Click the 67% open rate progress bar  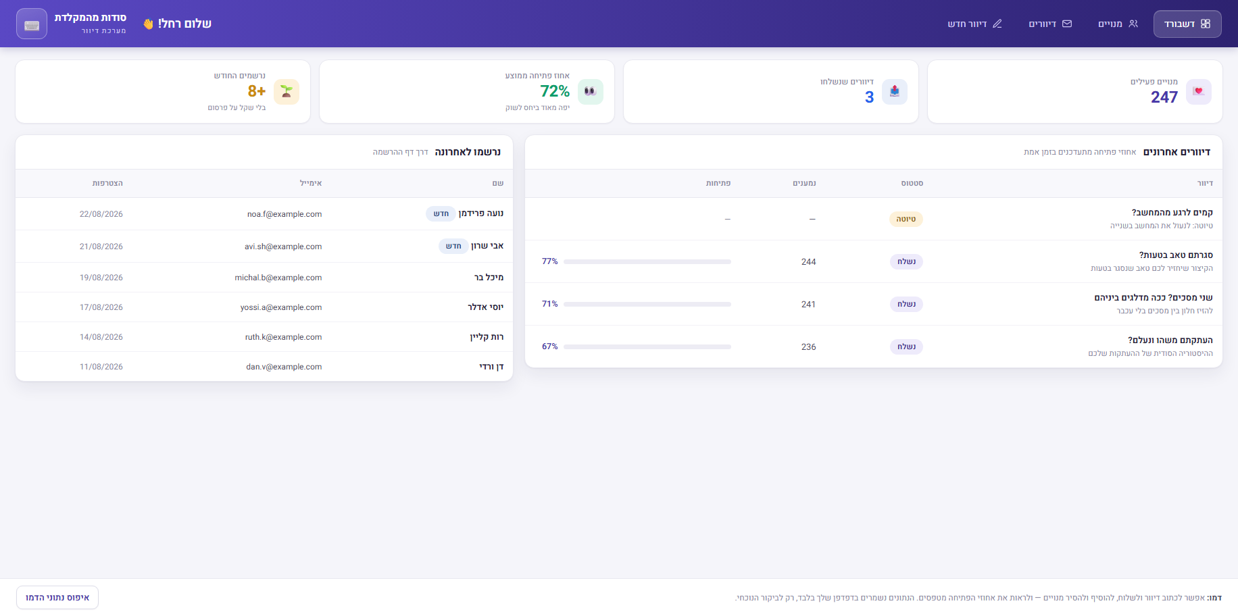pos(647,346)
